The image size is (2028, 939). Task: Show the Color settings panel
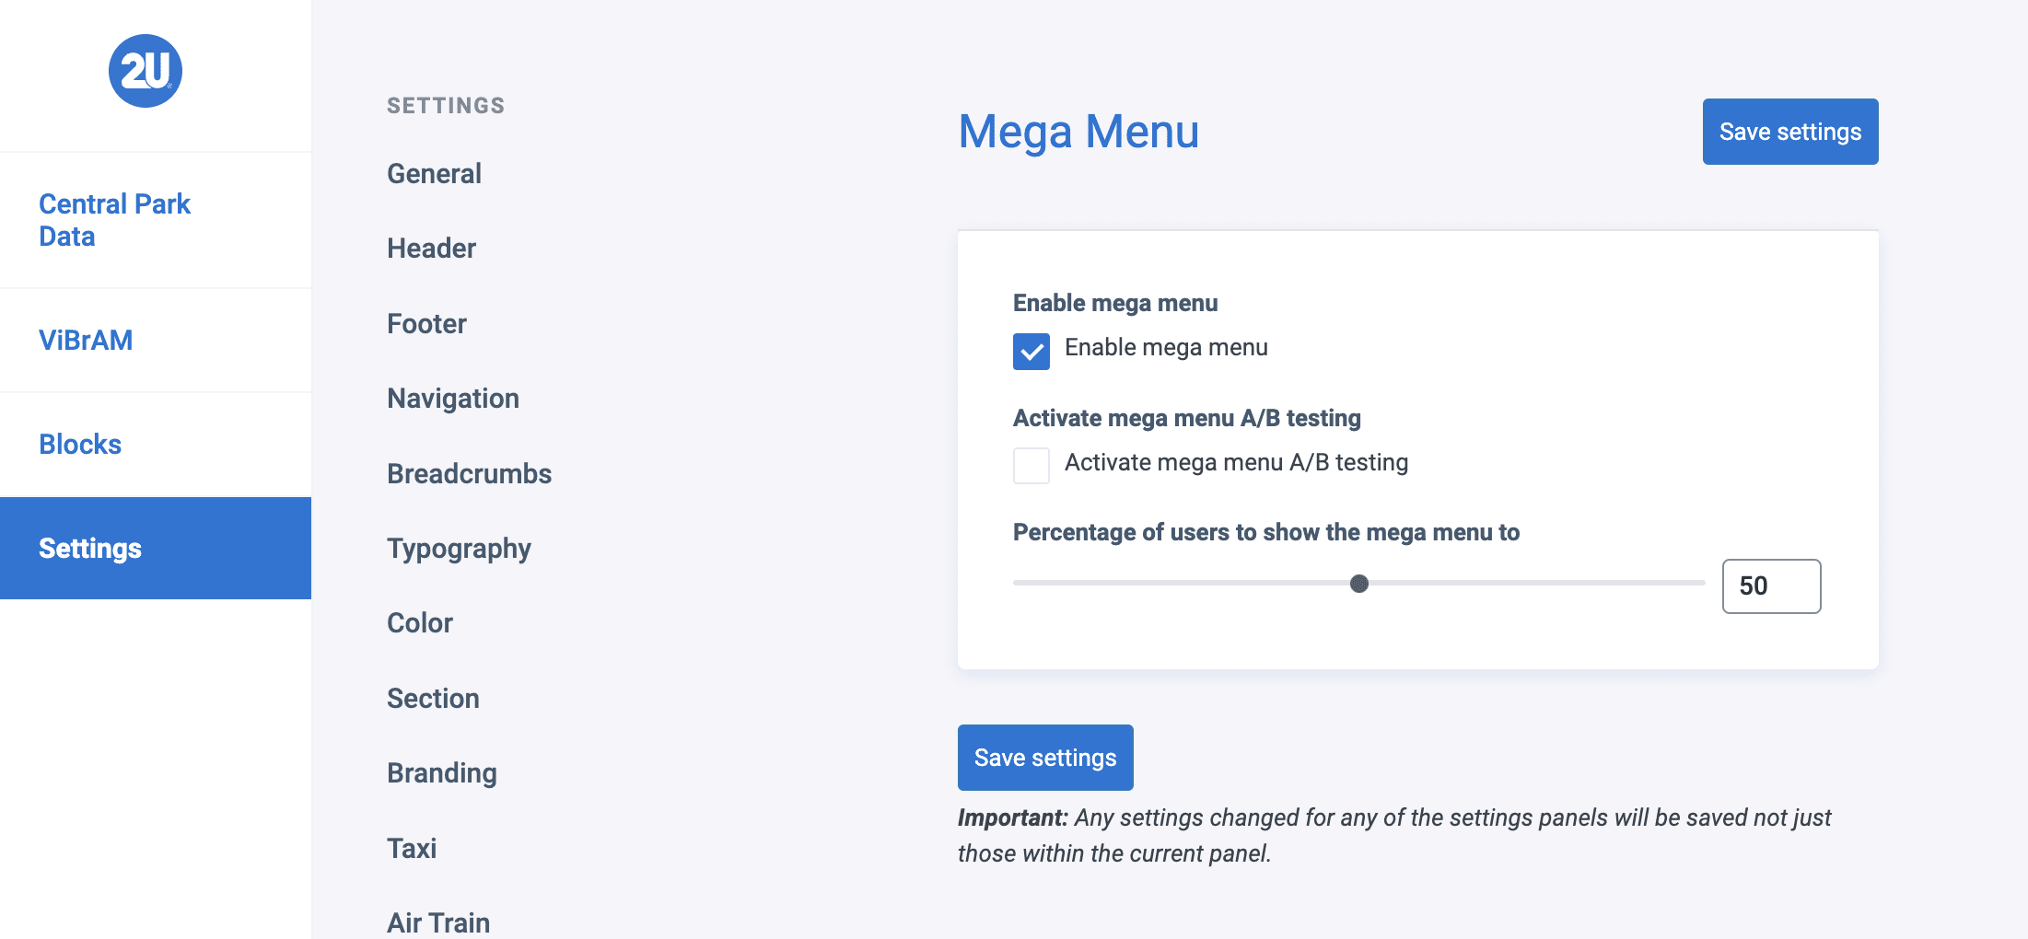pyautogui.click(x=420, y=623)
